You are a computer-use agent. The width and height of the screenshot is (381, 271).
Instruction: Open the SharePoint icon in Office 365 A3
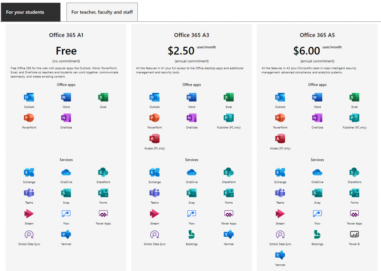point(229,172)
